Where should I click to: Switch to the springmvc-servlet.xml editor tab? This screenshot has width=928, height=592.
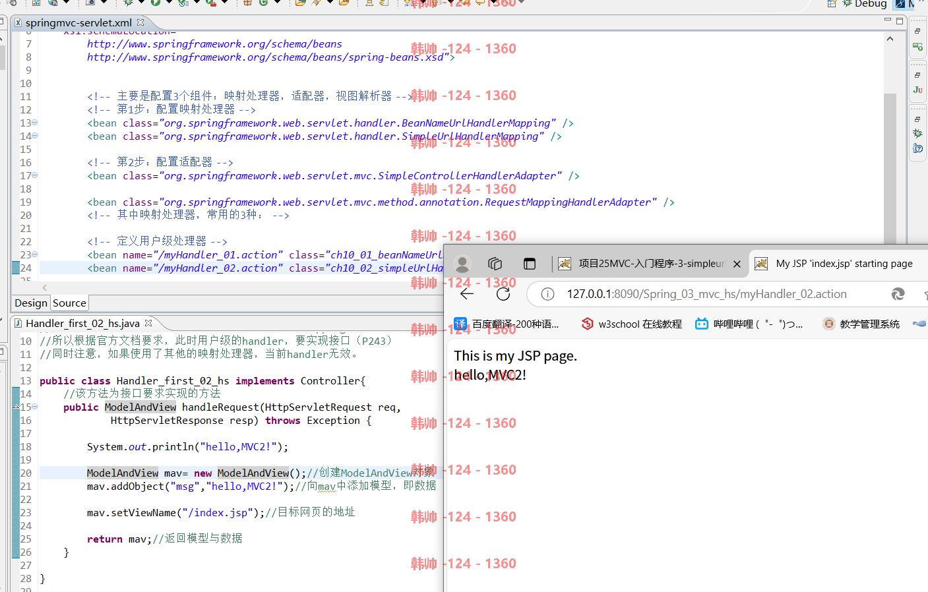tap(78, 22)
